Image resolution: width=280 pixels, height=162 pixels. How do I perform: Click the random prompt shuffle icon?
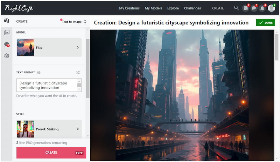[78, 73]
